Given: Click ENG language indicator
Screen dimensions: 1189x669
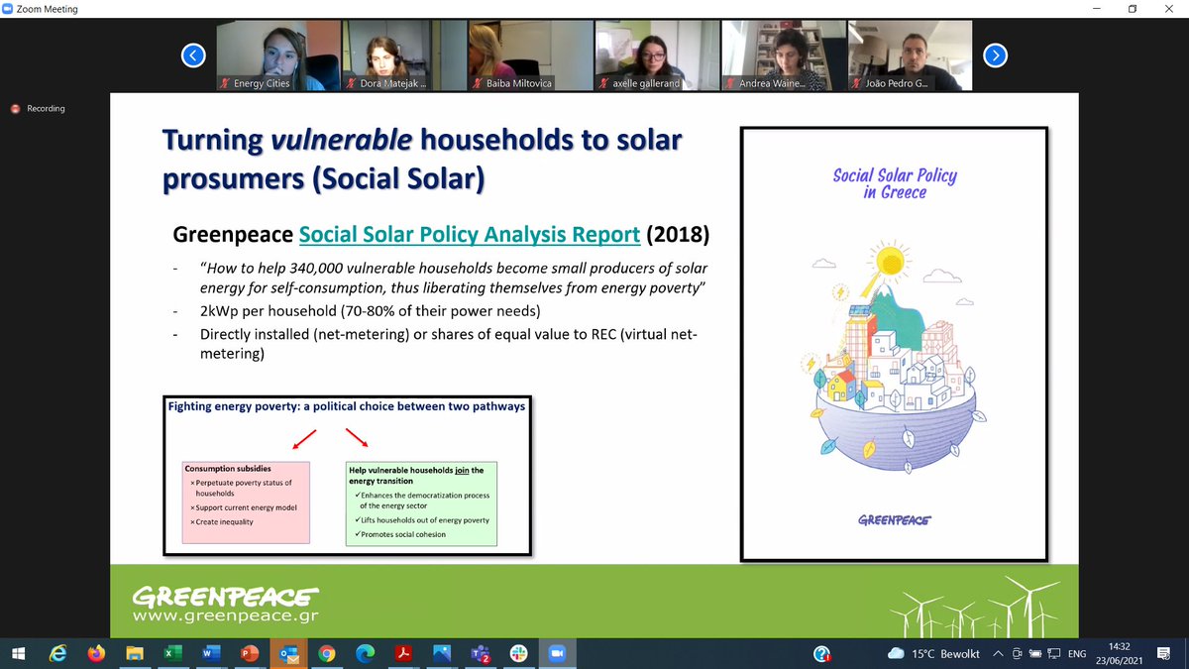Looking at the screenshot, I should 1077,654.
